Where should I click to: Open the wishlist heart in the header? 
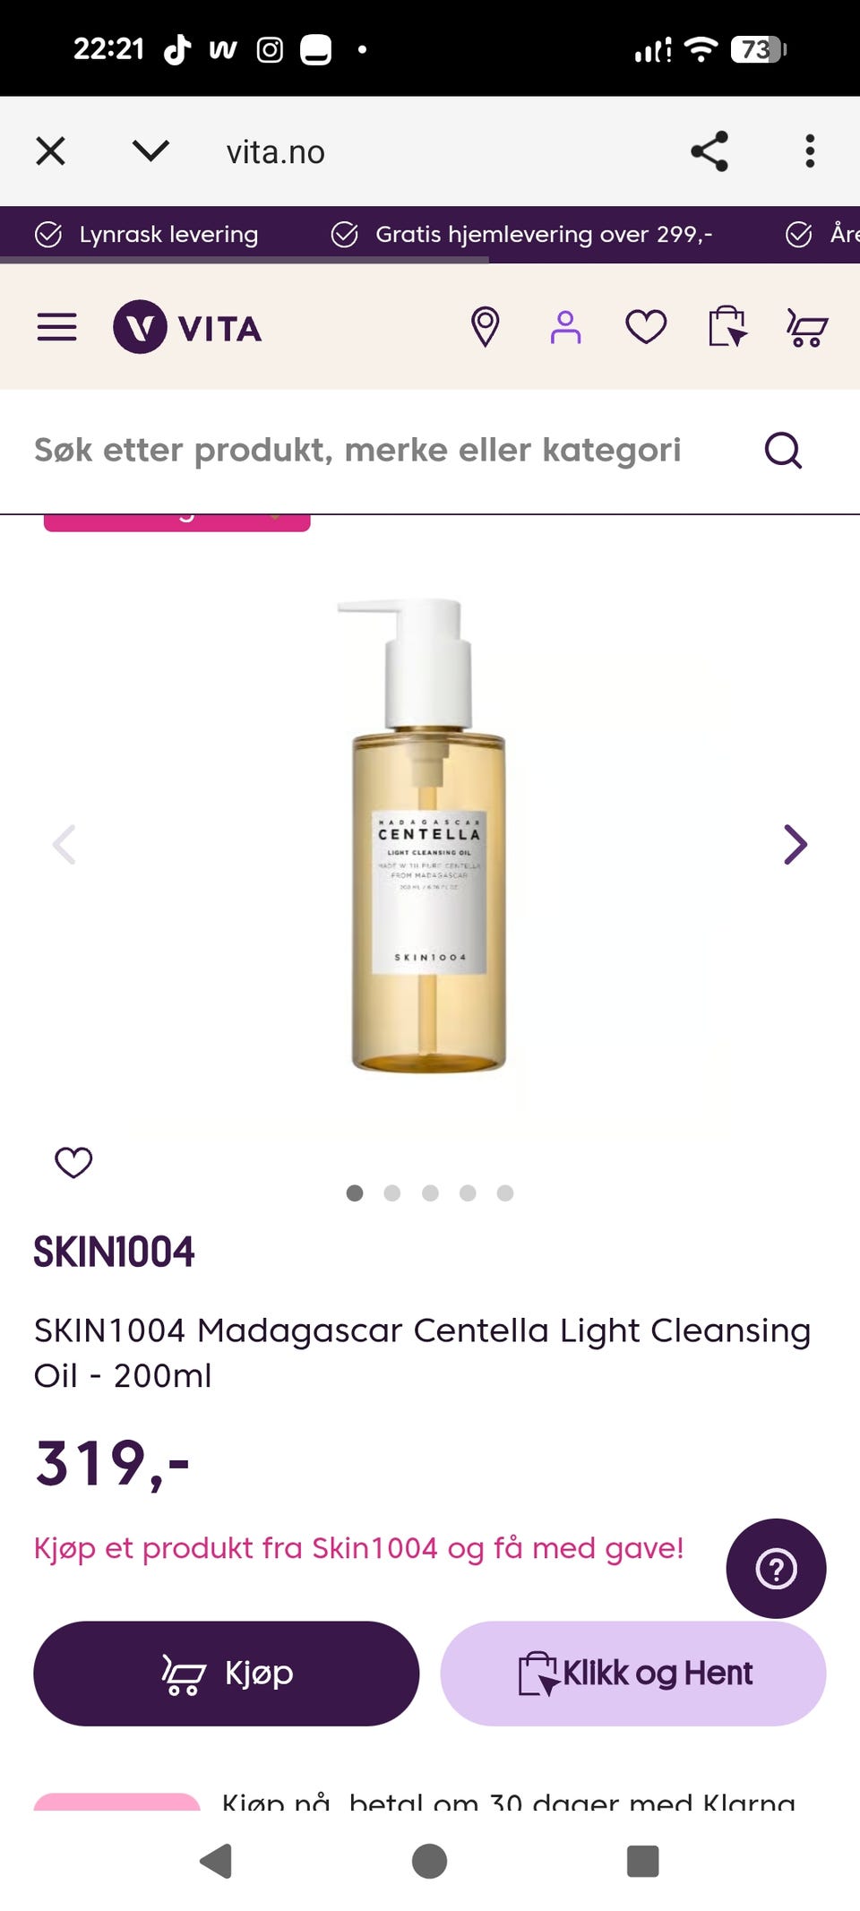[x=646, y=327]
